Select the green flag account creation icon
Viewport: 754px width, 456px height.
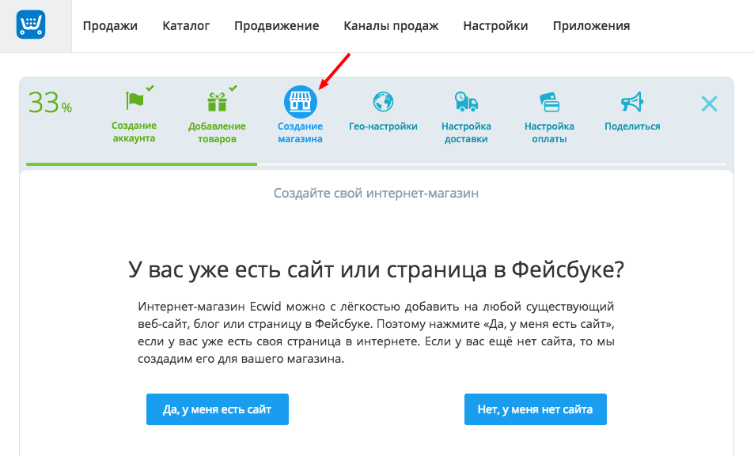[135, 101]
